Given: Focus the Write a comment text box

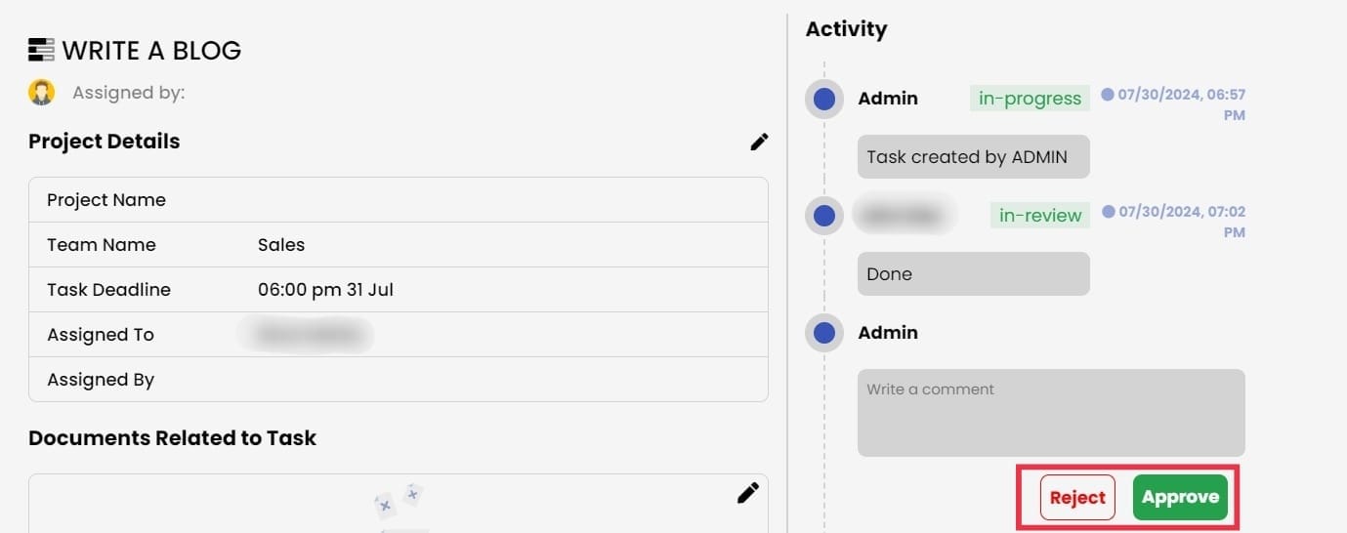Looking at the screenshot, I should [1051, 412].
